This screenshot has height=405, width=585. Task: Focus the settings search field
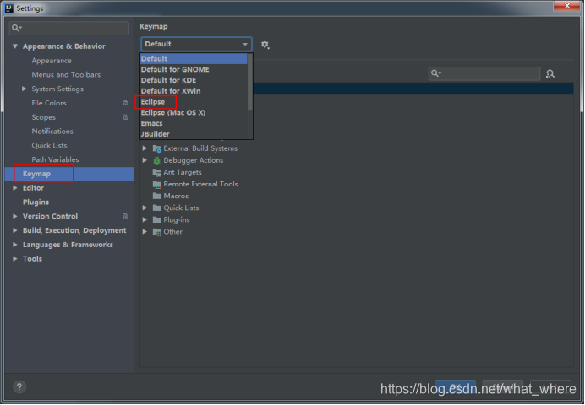pyautogui.click(x=69, y=28)
